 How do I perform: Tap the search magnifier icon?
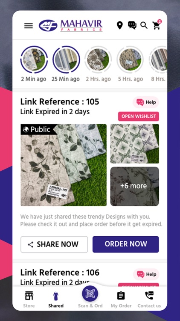coord(144,25)
